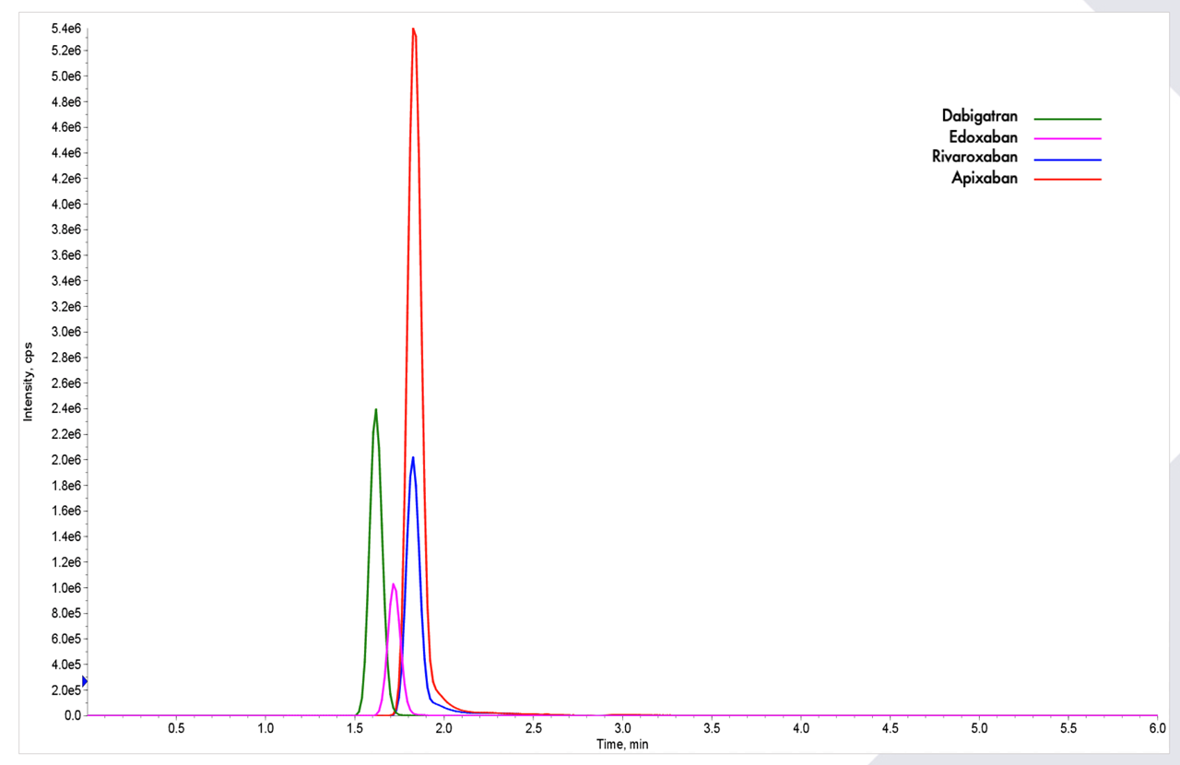Click the green Dabigatran legend line
1180x765 pixels.
point(1068,119)
